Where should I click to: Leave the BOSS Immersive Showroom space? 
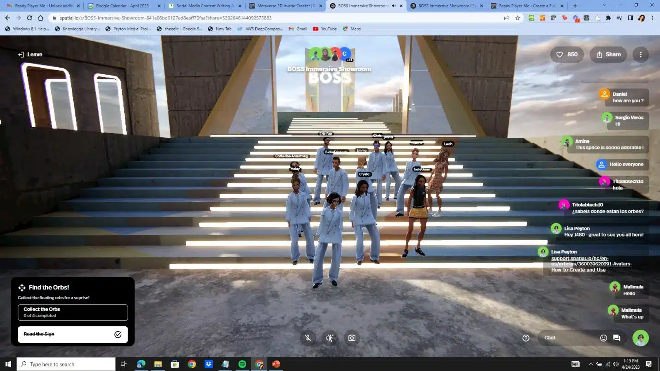coord(30,54)
